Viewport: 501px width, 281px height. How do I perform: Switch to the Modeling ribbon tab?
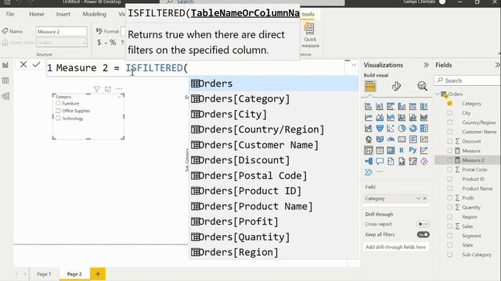pos(94,14)
